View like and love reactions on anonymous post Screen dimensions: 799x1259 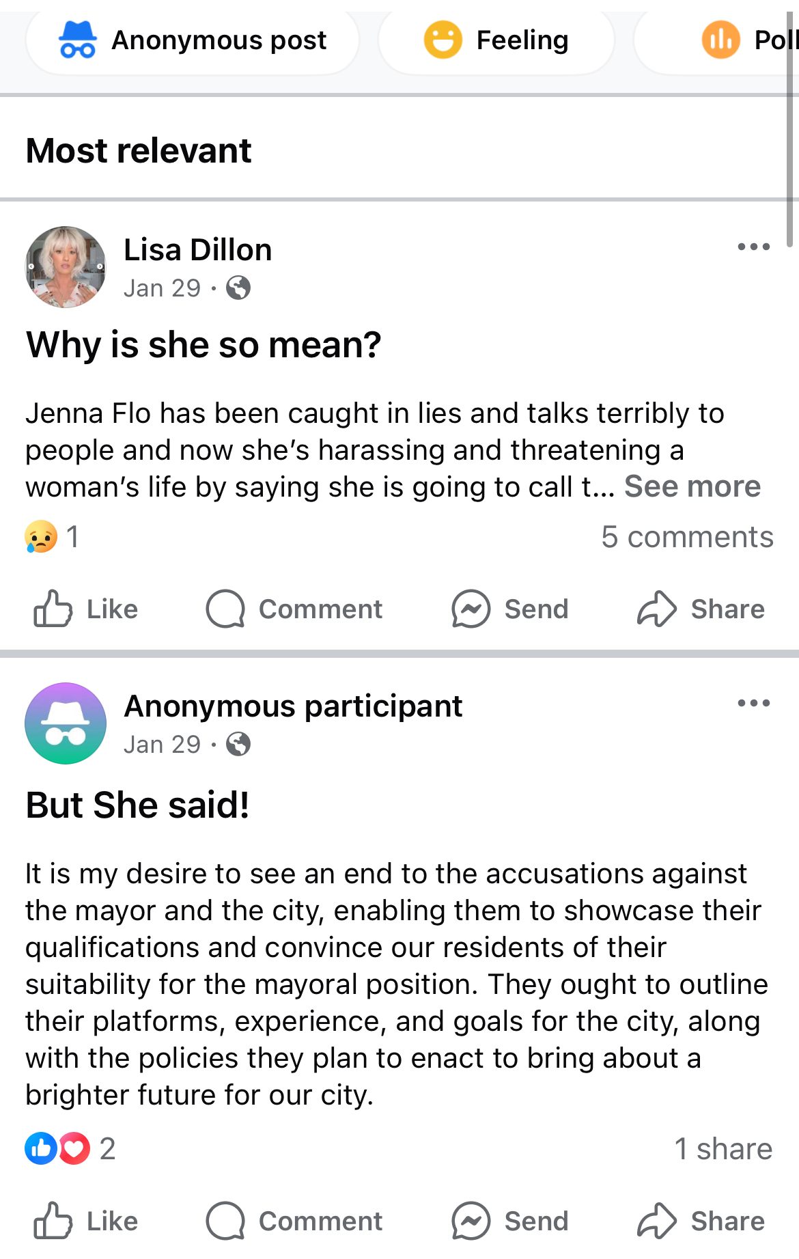click(x=70, y=1149)
